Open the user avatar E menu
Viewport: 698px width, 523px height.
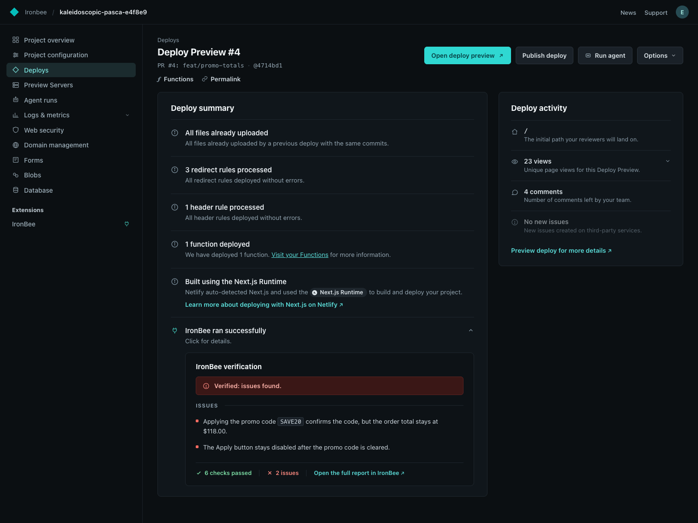[x=682, y=12]
